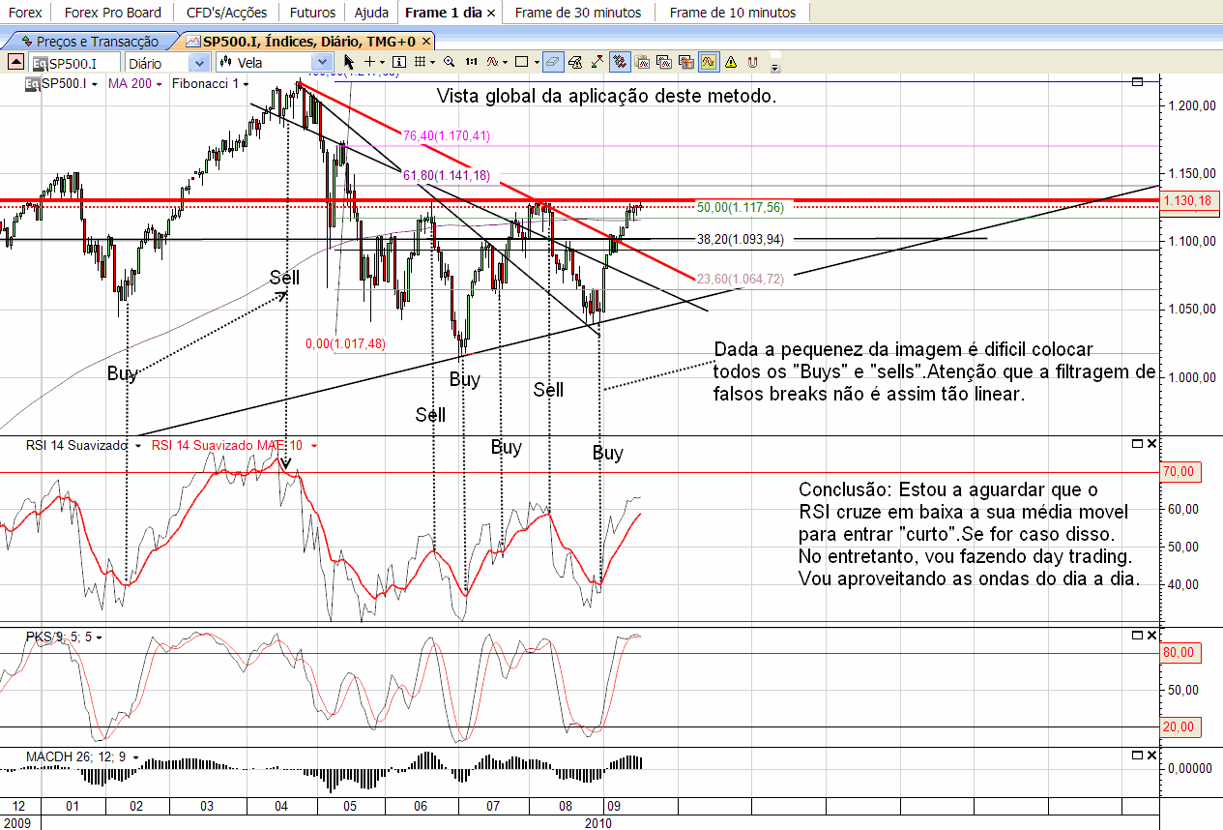1223x830 pixels.
Task: Maximize the PKS indicator panel
Action: 1137,636
